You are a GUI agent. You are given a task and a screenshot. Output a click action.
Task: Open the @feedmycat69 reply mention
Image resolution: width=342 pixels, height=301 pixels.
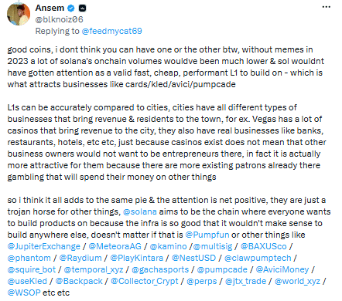click(x=111, y=31)
